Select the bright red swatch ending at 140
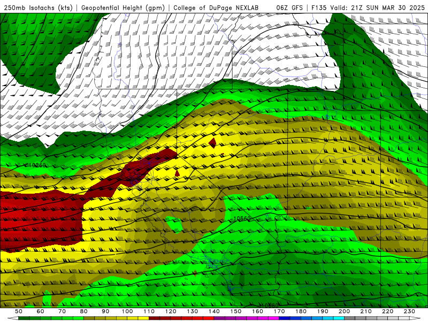428x321 pixels. click(209, 318)
